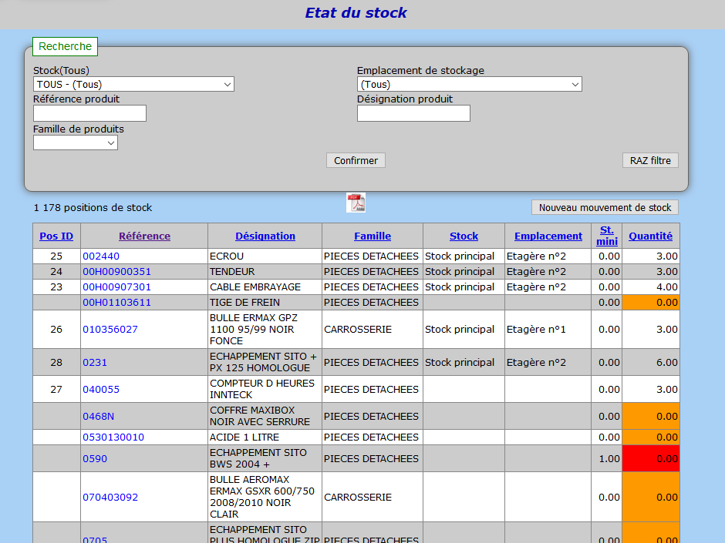
Task: Open product reference 070403092 link
Action: click(110, 498)
